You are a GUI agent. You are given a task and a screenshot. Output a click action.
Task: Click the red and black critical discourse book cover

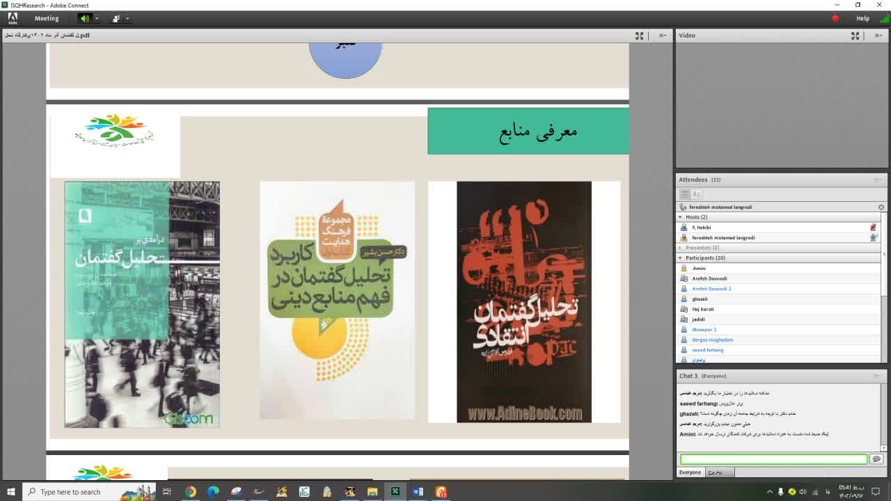point(523,302)
